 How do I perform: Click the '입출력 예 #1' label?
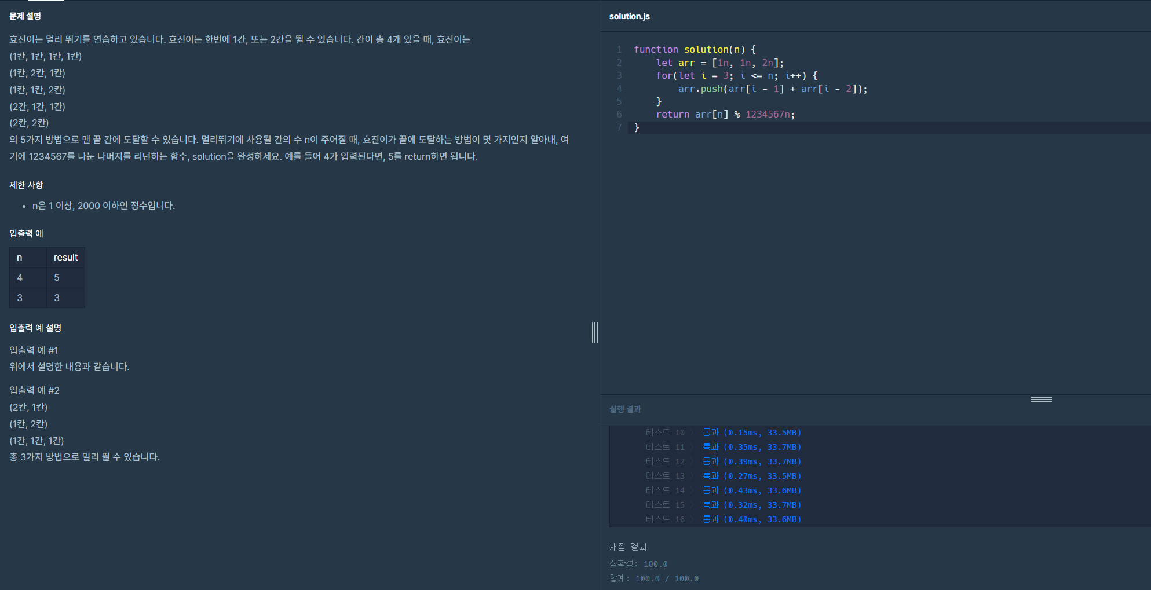coord(34,350)
